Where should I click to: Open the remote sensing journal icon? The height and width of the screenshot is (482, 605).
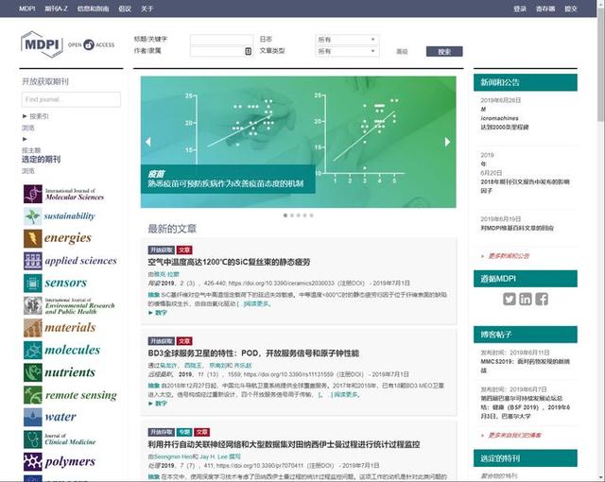point(33,395)
